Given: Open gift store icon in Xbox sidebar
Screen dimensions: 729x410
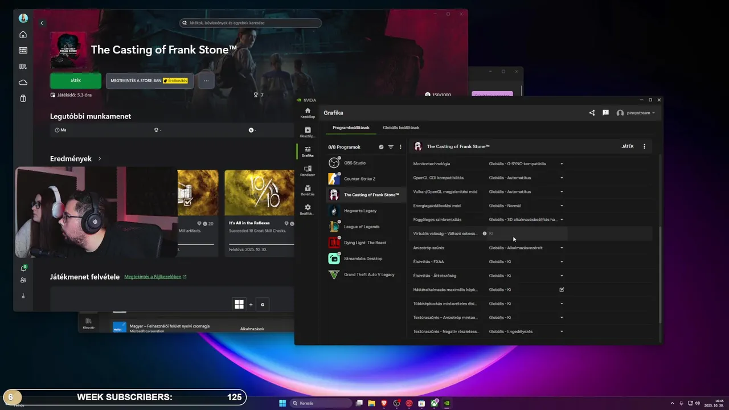Looking at the screenshot, I should 23,99.
